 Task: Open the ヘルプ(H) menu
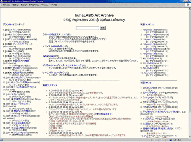click(x=53, y=5)
